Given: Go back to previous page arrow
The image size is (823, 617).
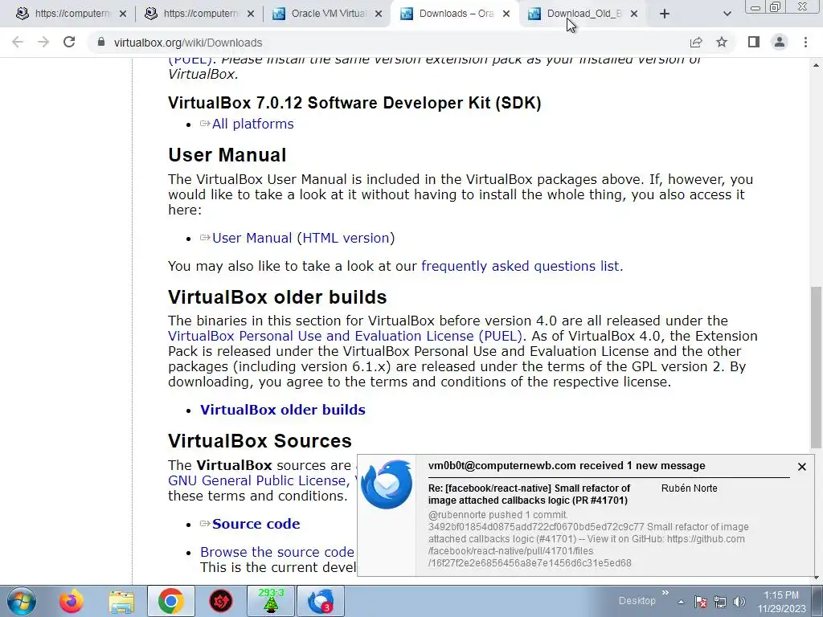Looking at the screenshot, I should point(18,42).
